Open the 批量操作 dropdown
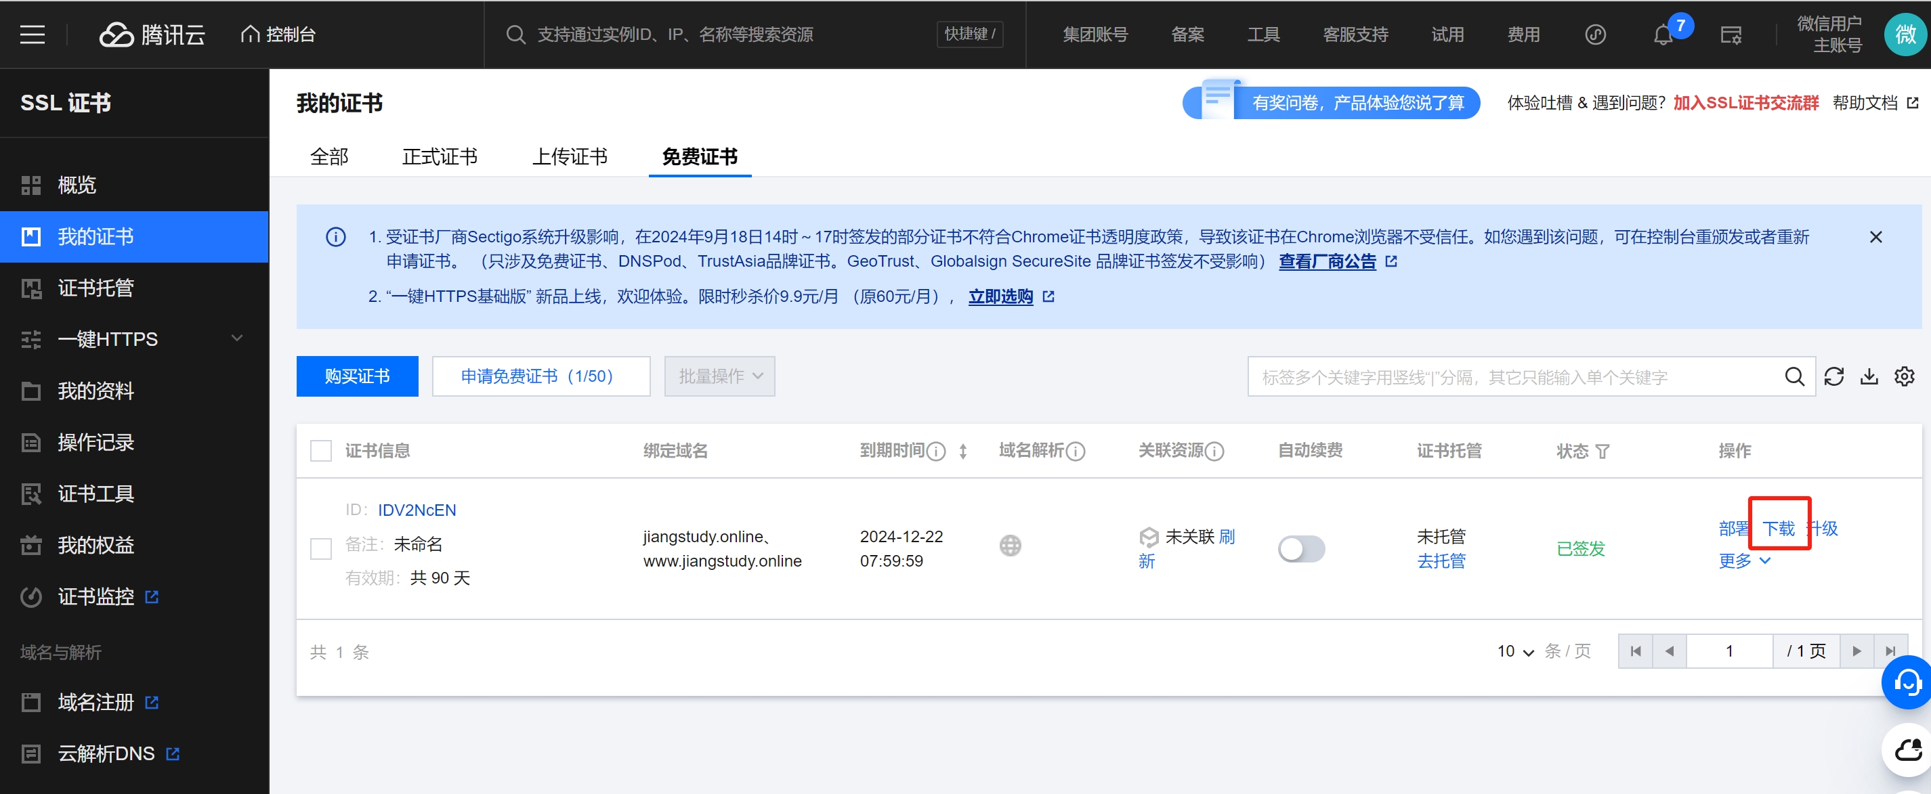Screen dimensions: 1931x794 click(719, 376)
